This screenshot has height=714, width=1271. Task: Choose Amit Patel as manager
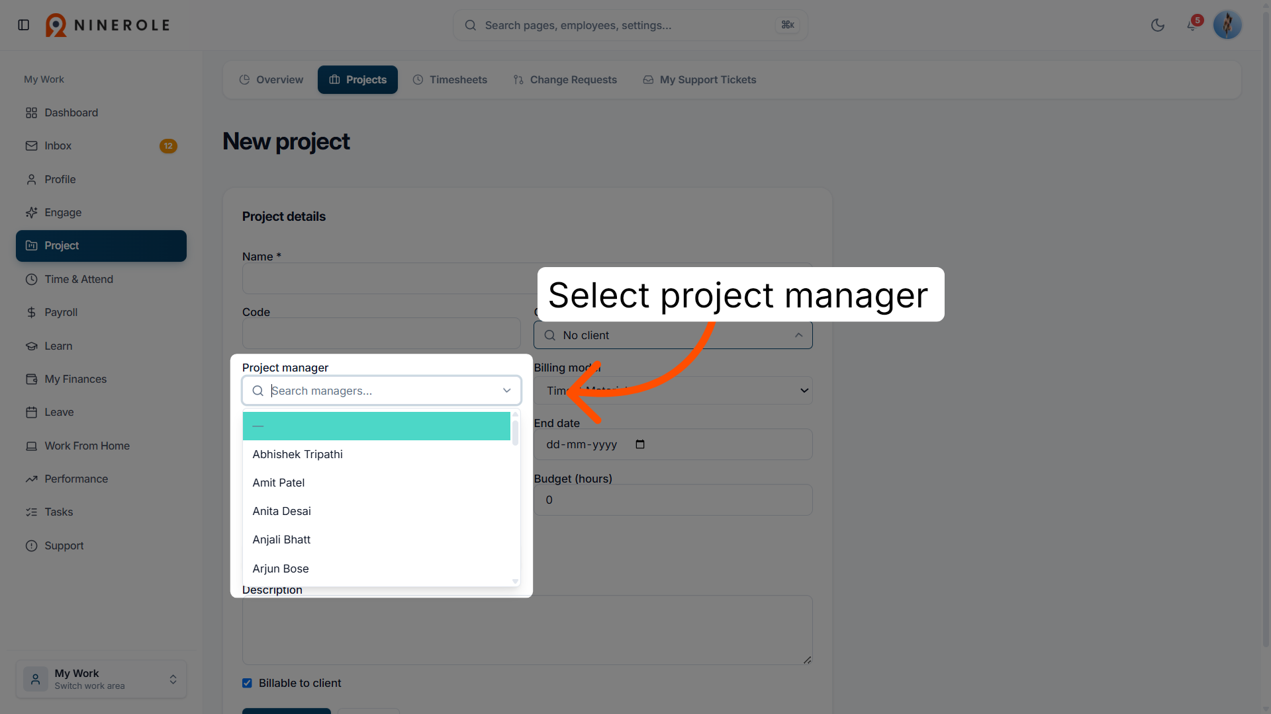click(377, 483)
